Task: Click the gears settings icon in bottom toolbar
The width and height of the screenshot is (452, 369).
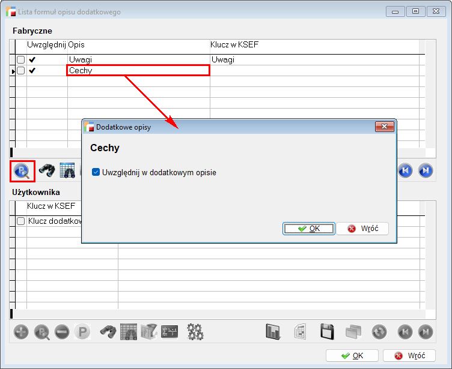Action: 195,332
